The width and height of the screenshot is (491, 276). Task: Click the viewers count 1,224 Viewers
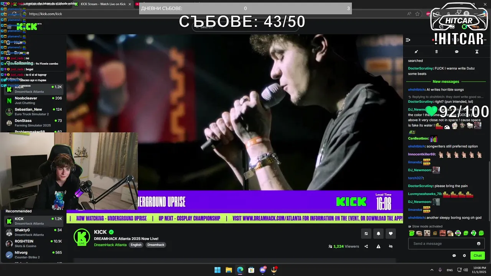coord(344,246)
